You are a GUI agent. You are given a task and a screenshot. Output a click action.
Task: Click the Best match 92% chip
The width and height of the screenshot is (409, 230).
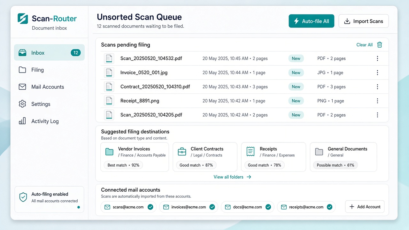click(x=123, y=165)
